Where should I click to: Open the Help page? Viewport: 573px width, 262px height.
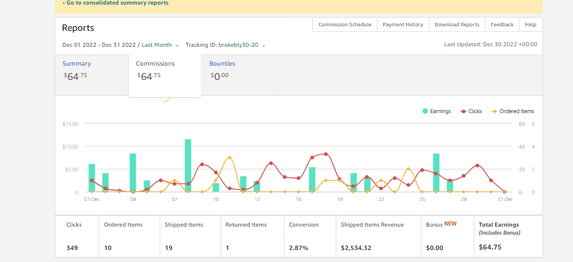coord(531,25)
